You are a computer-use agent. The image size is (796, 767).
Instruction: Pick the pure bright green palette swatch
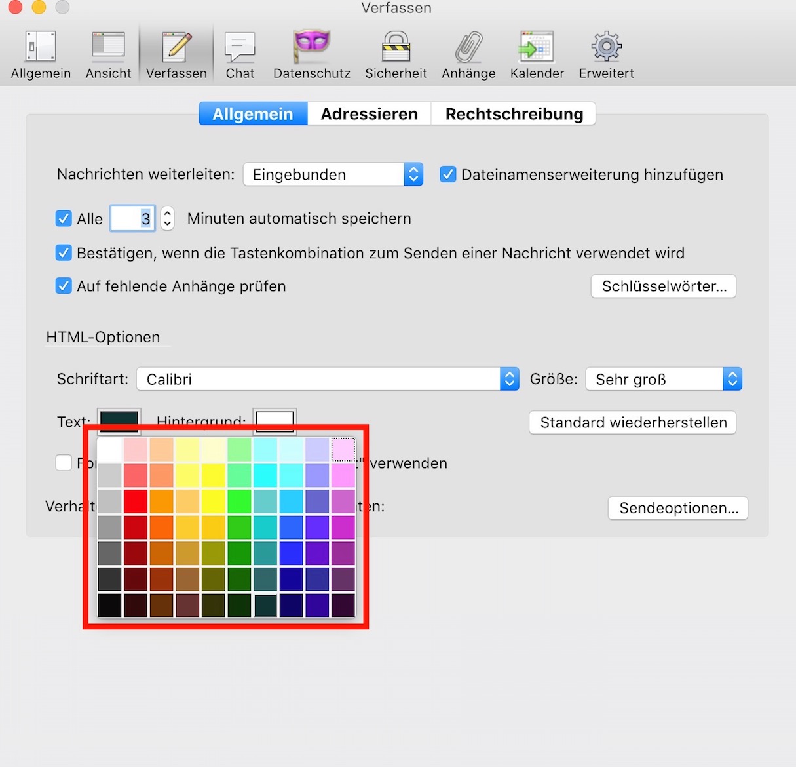239,501
